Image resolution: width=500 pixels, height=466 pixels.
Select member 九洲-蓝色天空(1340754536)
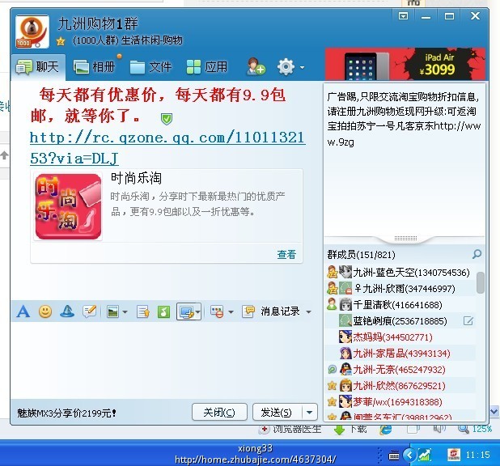point(400,273)
